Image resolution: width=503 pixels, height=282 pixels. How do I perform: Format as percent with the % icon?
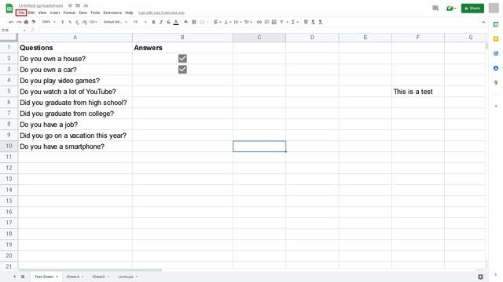click(70, 22)
